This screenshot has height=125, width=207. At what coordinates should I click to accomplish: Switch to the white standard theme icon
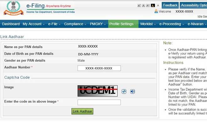click(x=158, y=6)
